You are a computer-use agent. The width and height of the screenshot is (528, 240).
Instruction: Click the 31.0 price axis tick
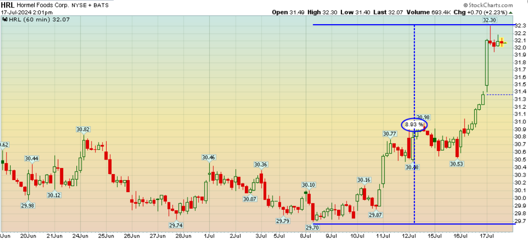click(x=520, y=122)
